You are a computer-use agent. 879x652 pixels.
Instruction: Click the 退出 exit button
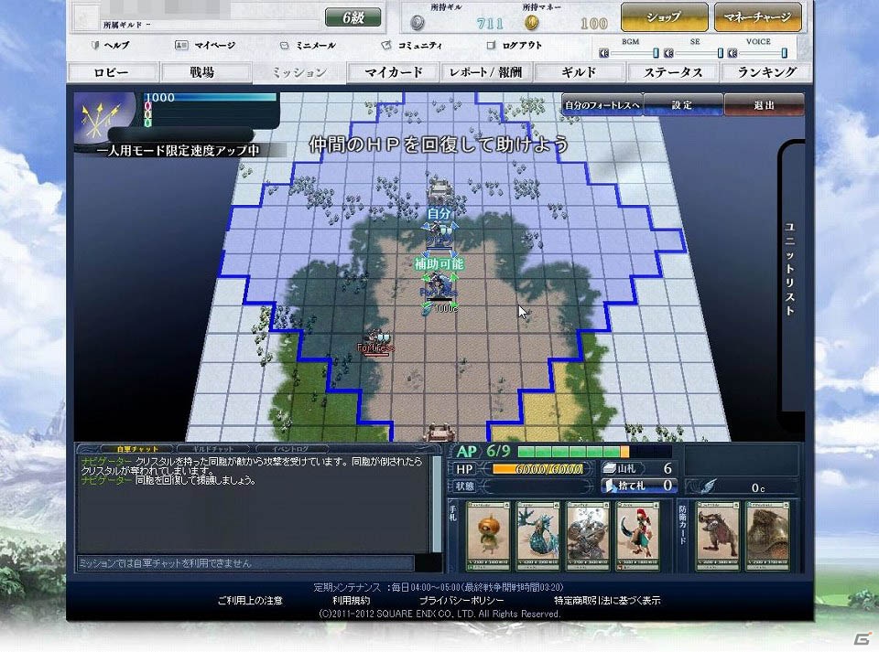[764, 105]
